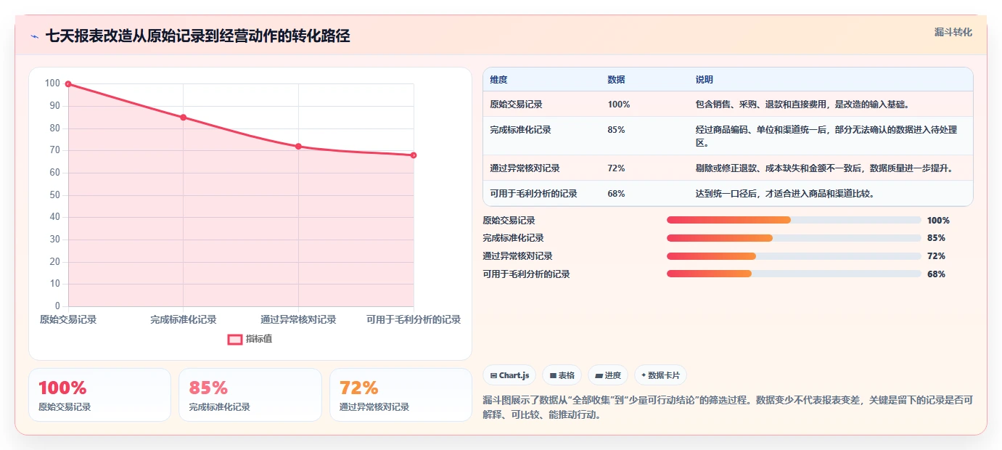Click progress label 通过异常核对记录

pos(517,256)
